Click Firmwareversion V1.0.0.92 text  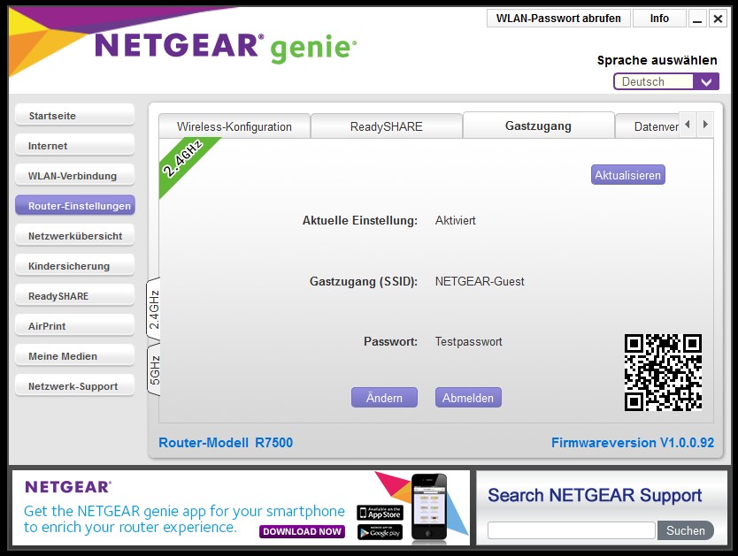633,442
